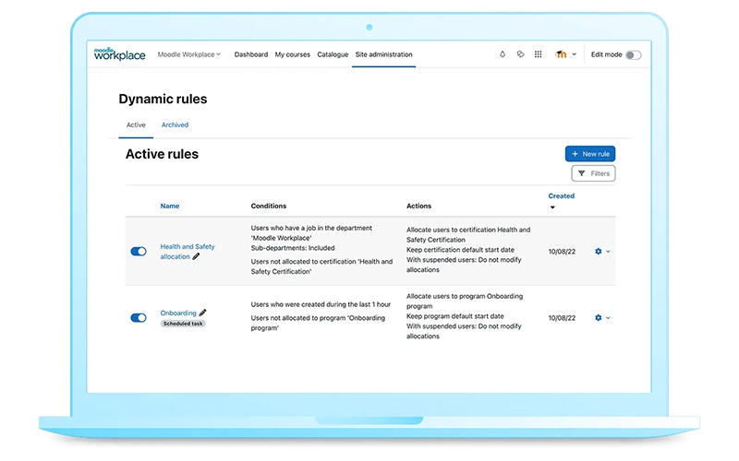Open the Onboarding rule link
This screenshot has width=739, height=461.
pos(178,313)
